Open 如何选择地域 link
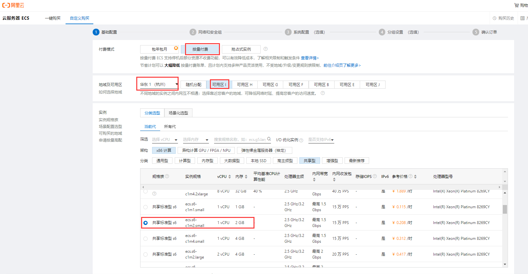The width and height of the screenshot is (528, 274). [x=110, y=92]
